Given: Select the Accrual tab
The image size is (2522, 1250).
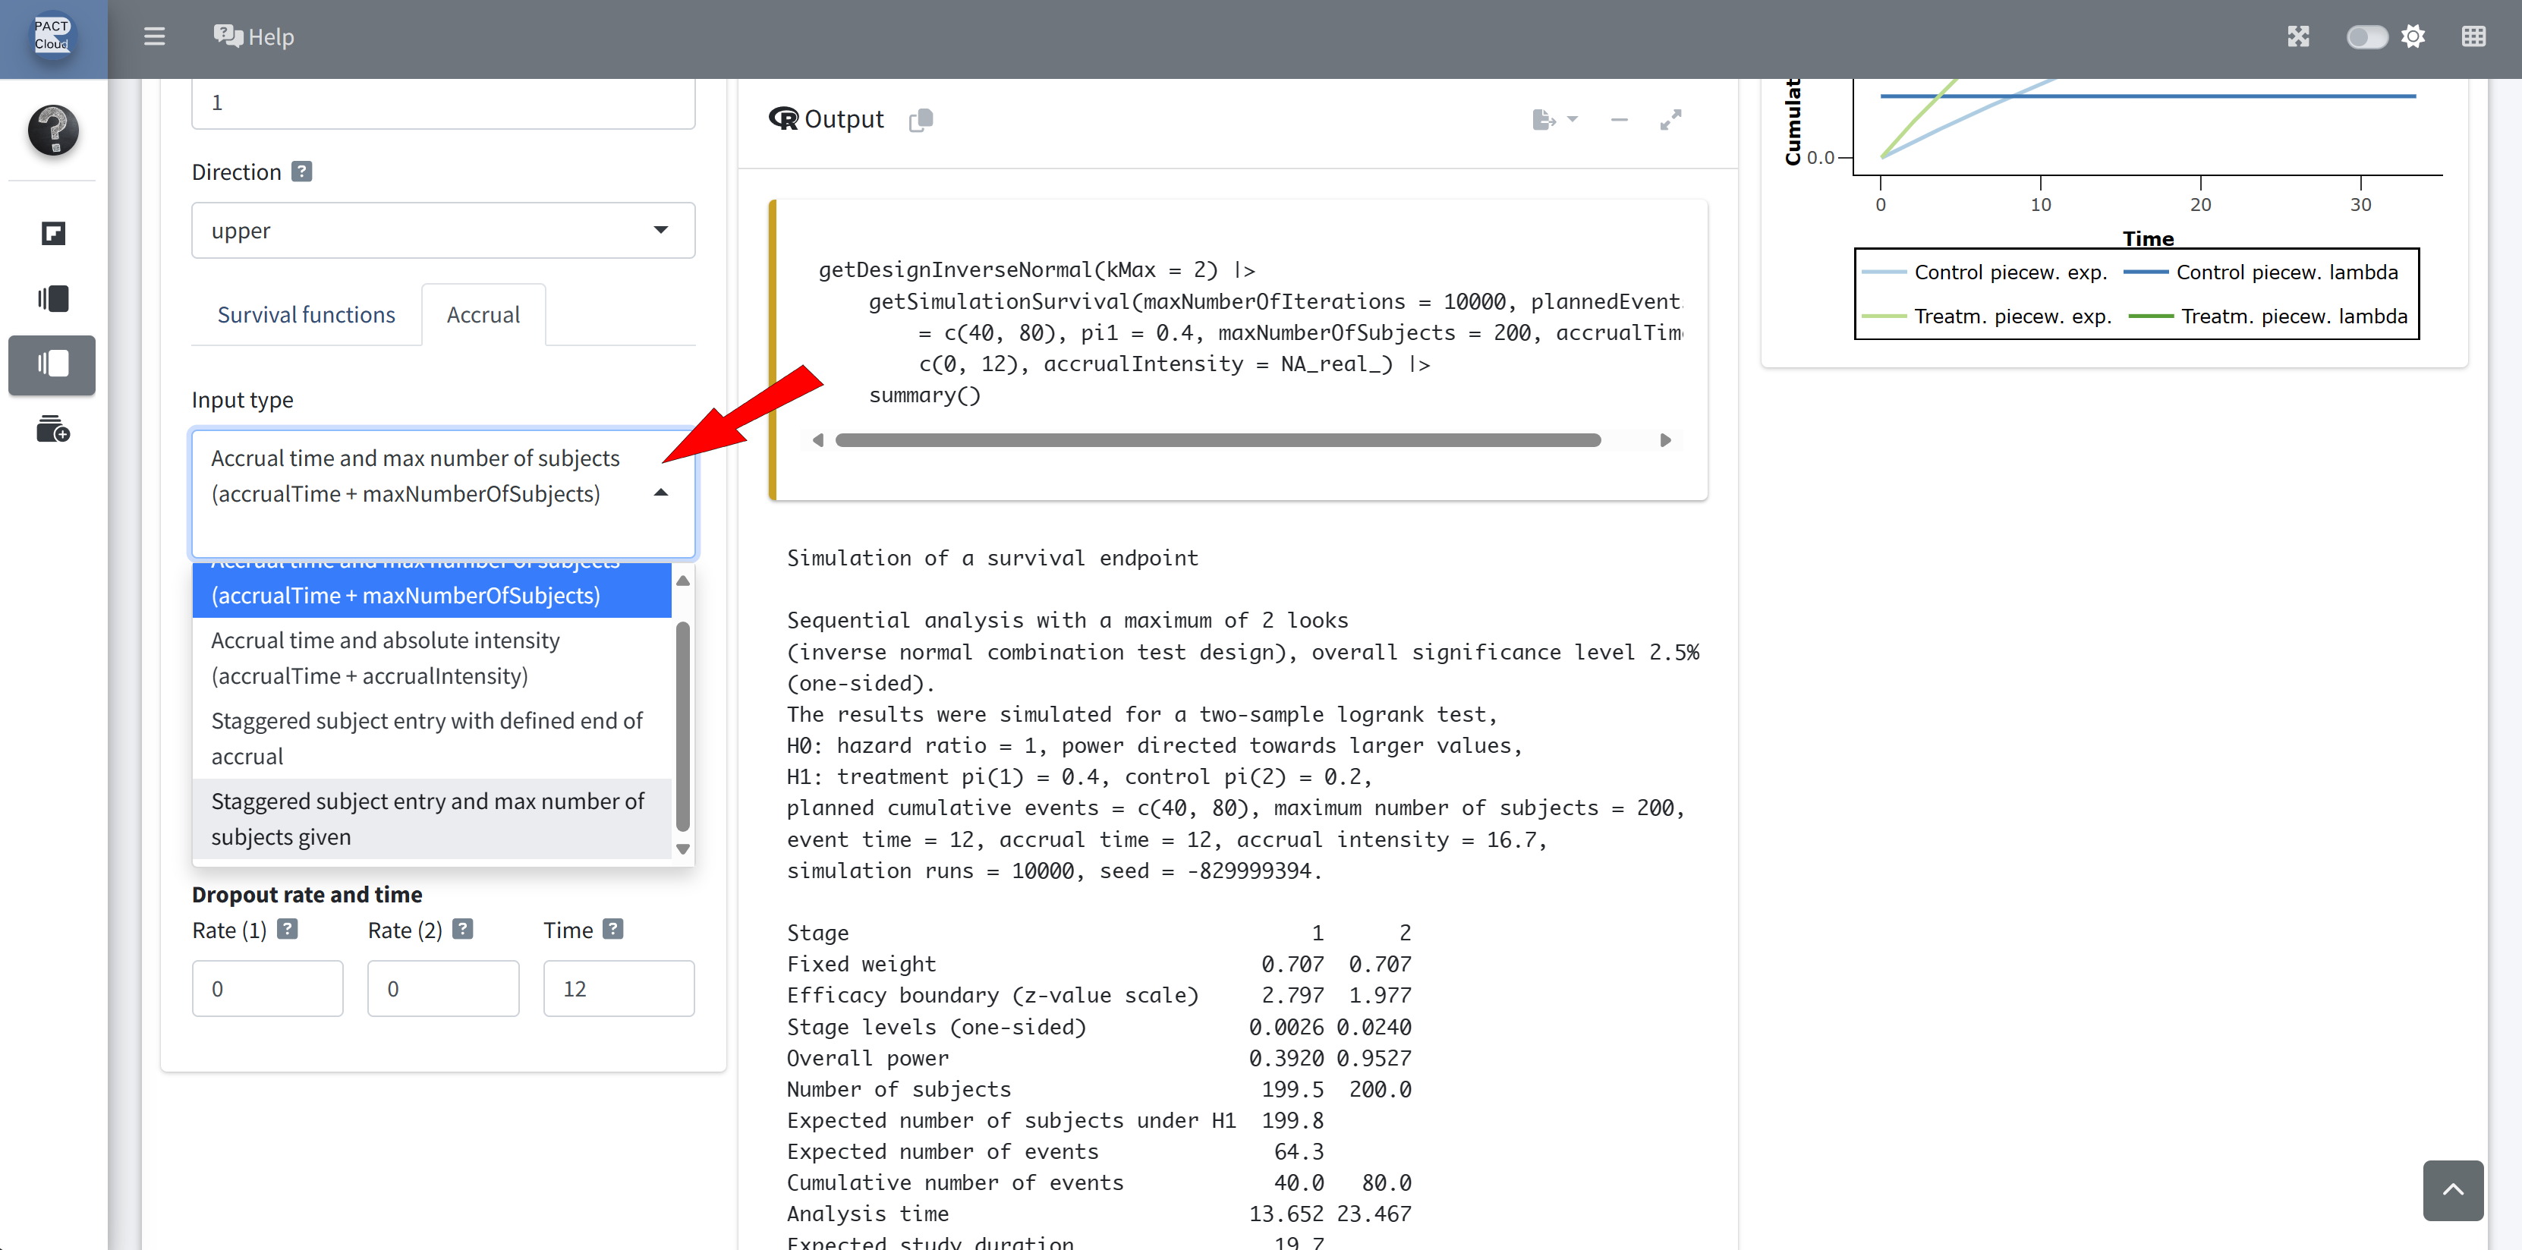Looking at the screenshot, I should [x=483, y=314].
